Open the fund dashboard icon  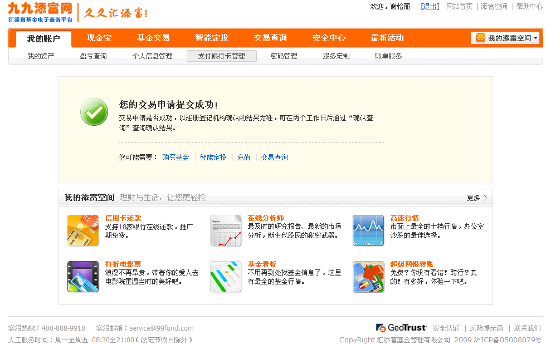click(226, 277)
